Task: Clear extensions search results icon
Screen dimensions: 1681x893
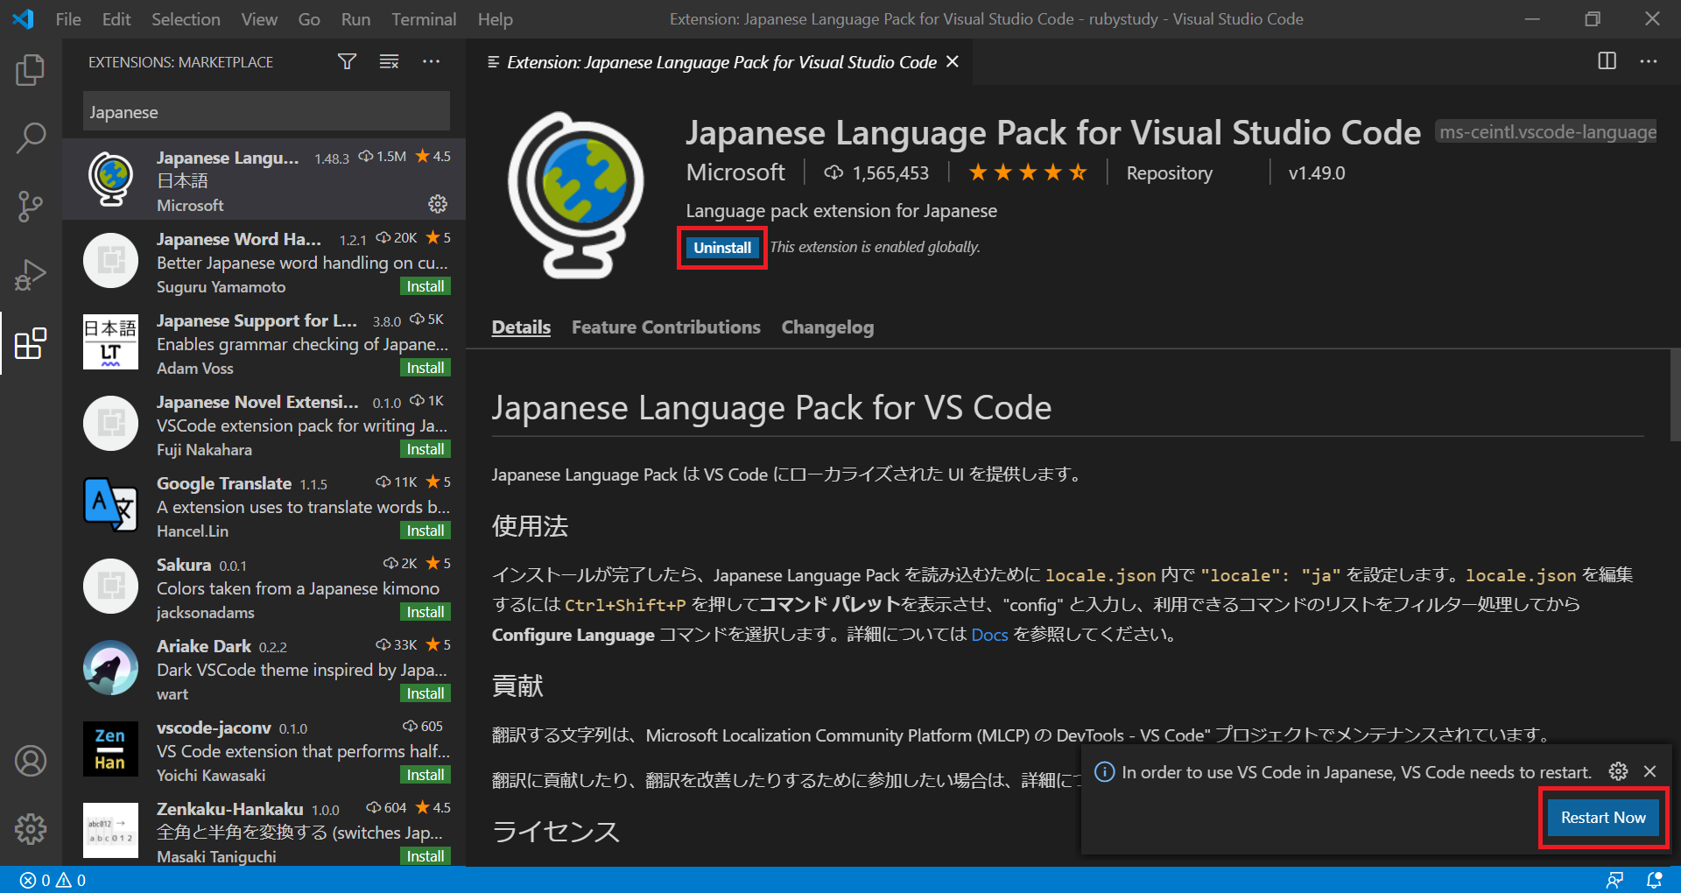Action: (x=389, y=61)
